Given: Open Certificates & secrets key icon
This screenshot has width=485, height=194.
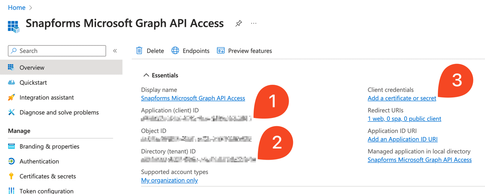Looking at the screenshot, I should (11, 176).
